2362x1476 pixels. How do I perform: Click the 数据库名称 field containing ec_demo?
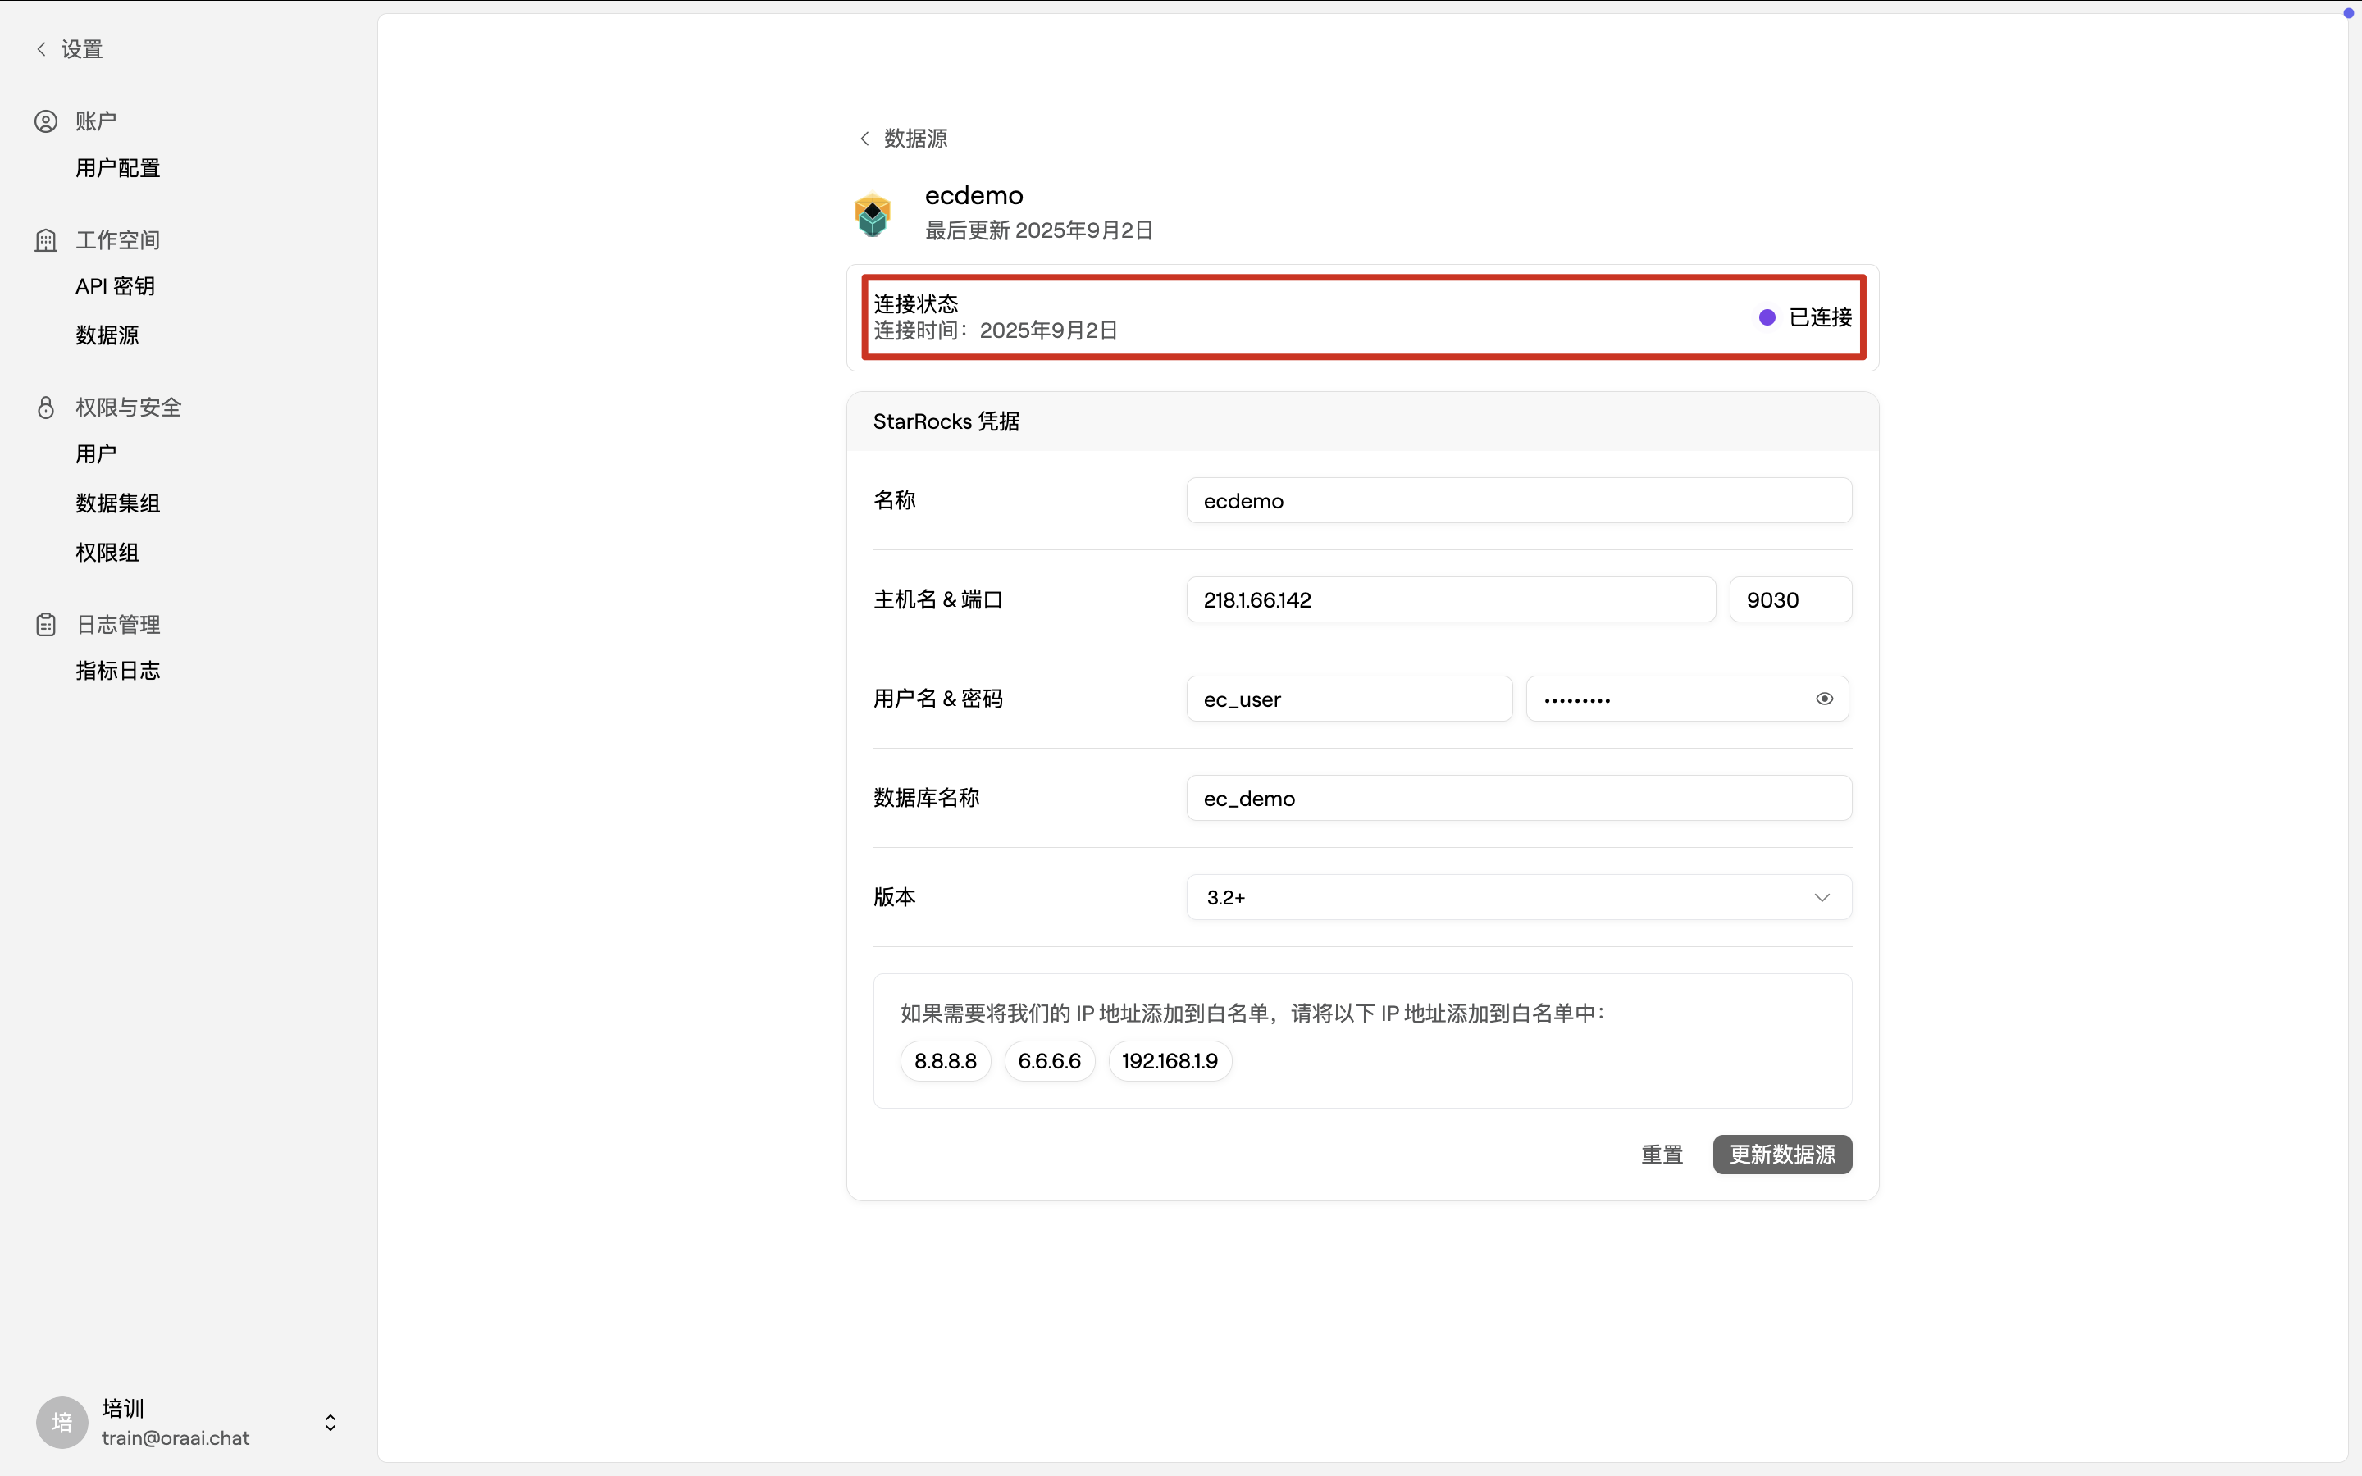(1516, 798)
